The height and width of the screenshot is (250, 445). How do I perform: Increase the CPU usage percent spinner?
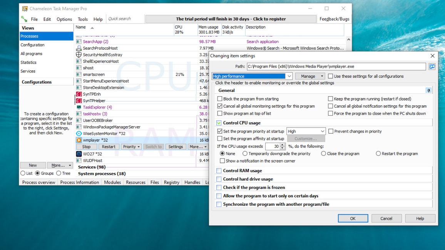click(283, 145)
